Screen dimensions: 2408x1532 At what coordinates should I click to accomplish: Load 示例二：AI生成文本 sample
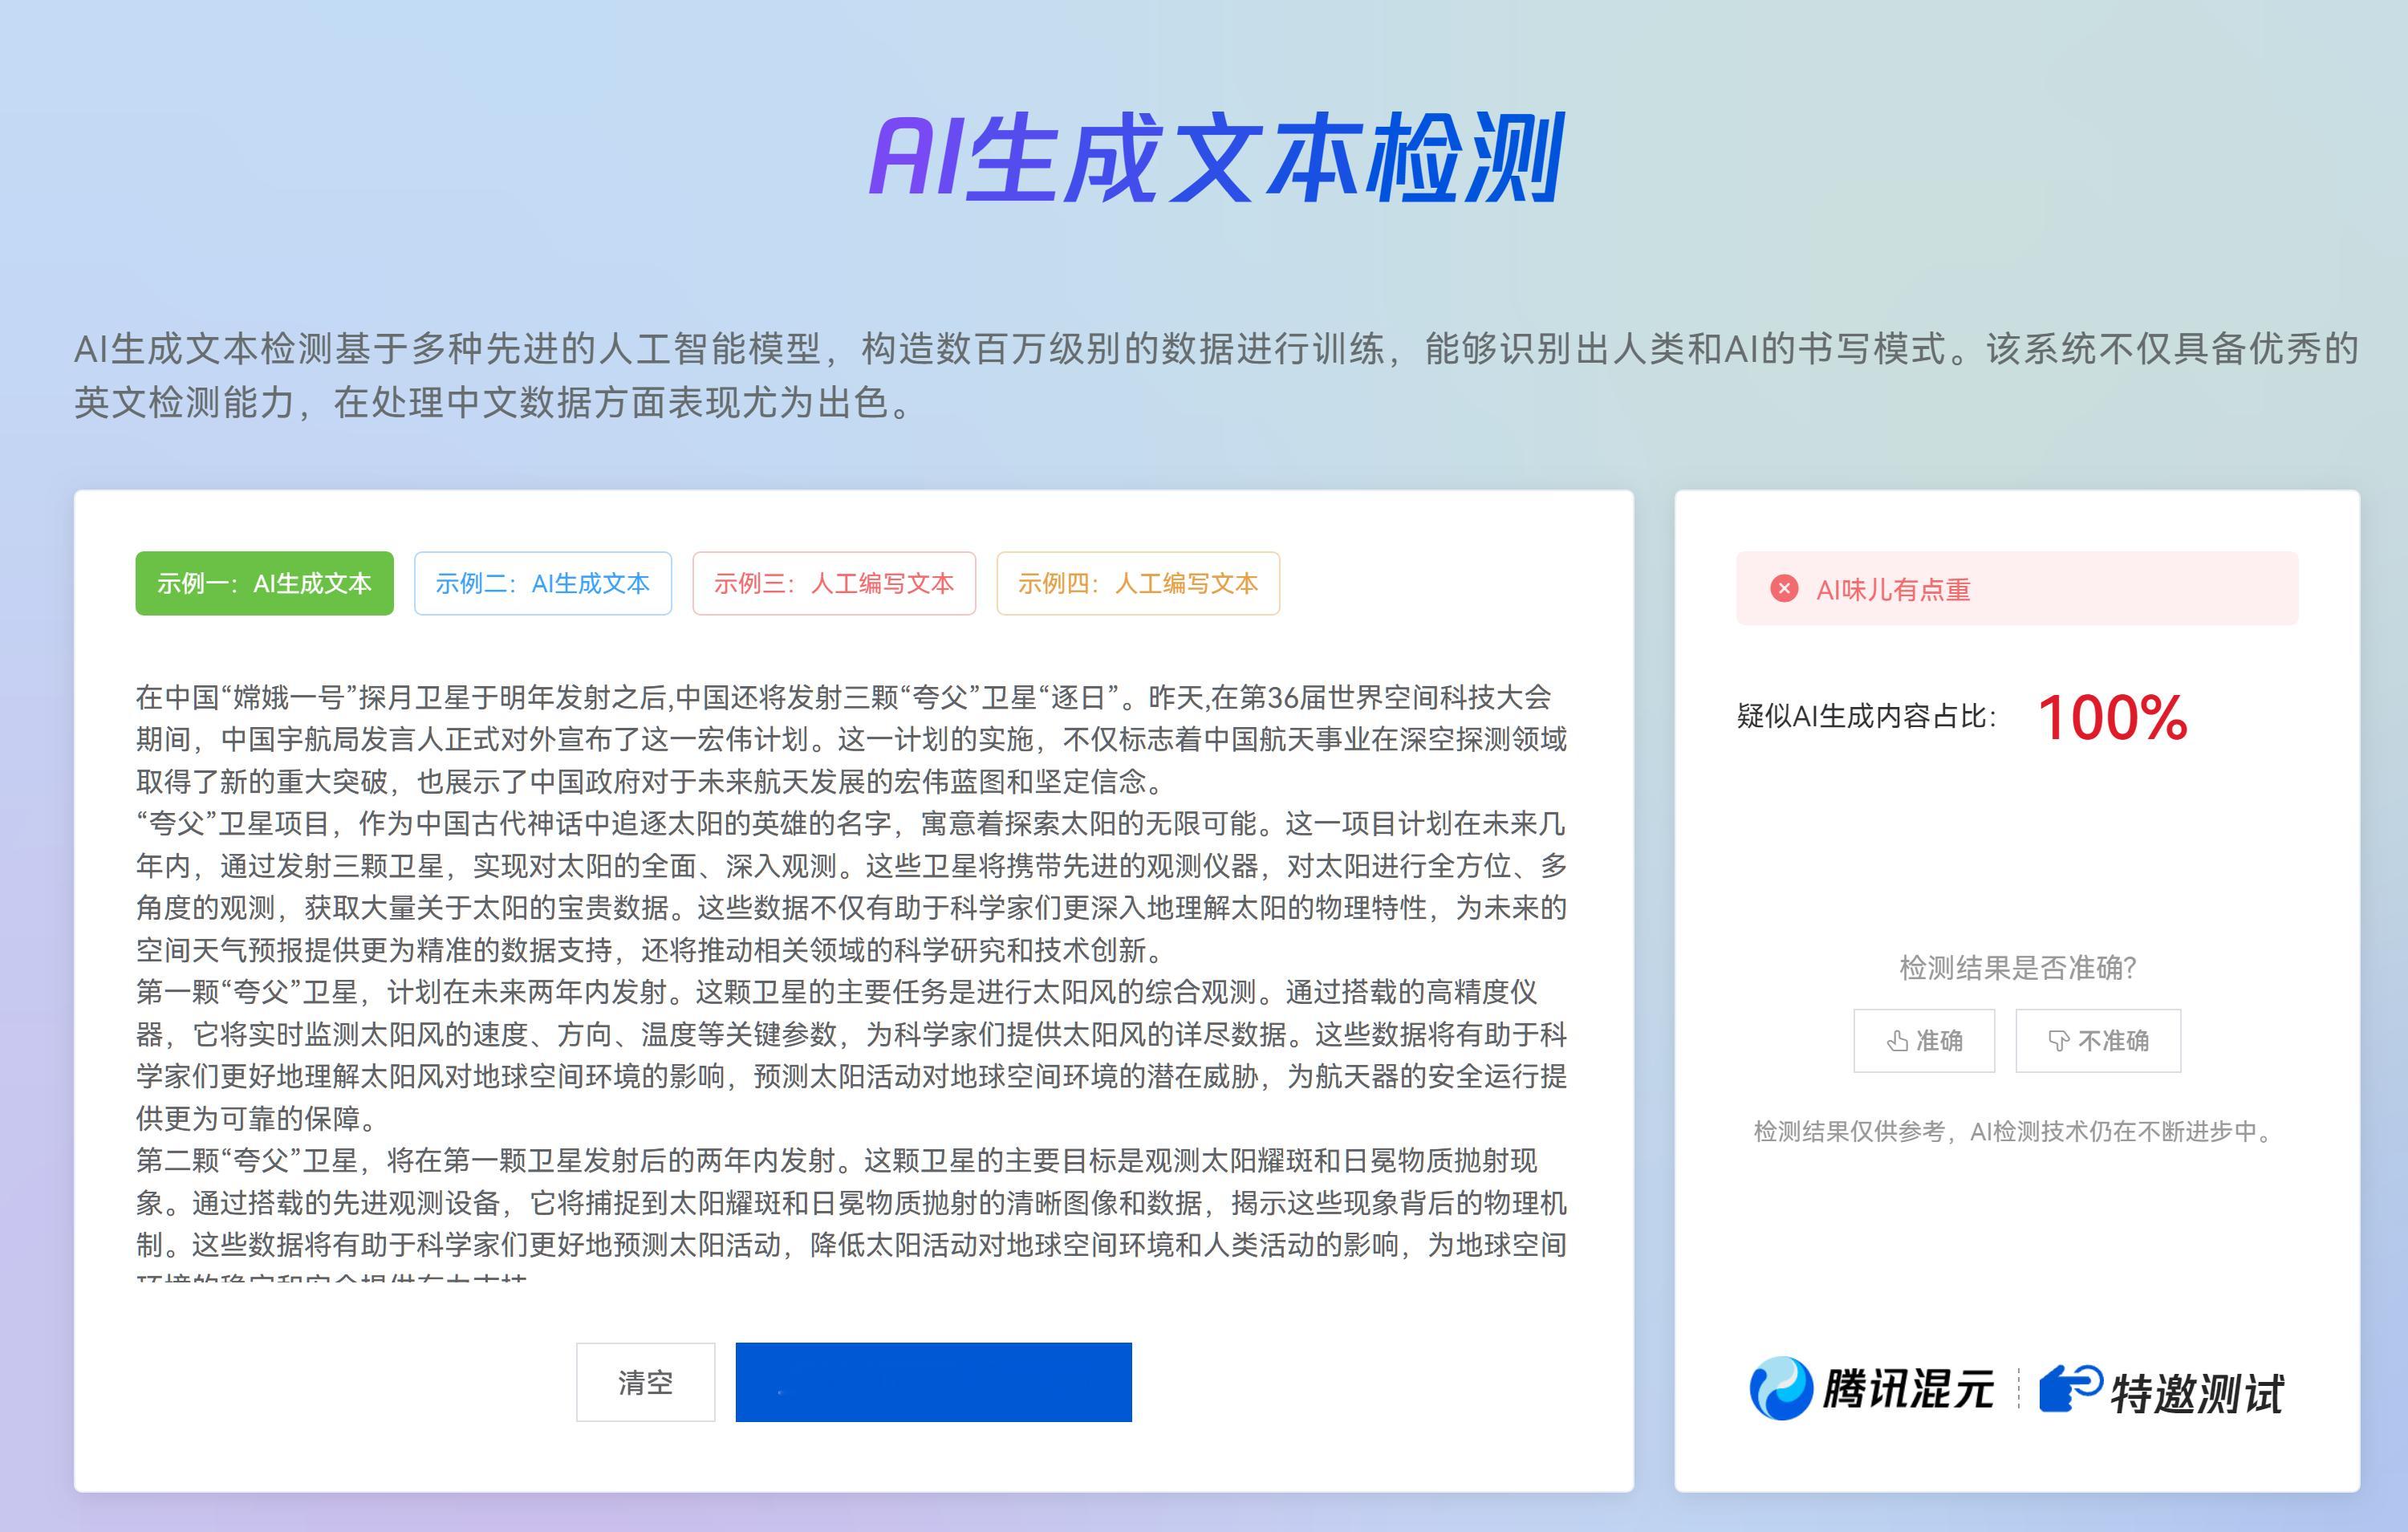pyautogui.click(x=543, y=583)
